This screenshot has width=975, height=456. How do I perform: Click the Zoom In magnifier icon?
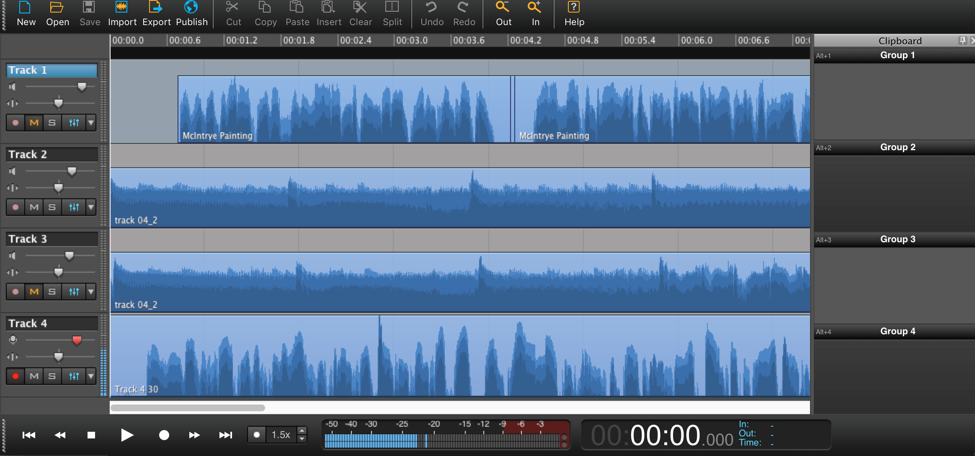coord(535,8)
